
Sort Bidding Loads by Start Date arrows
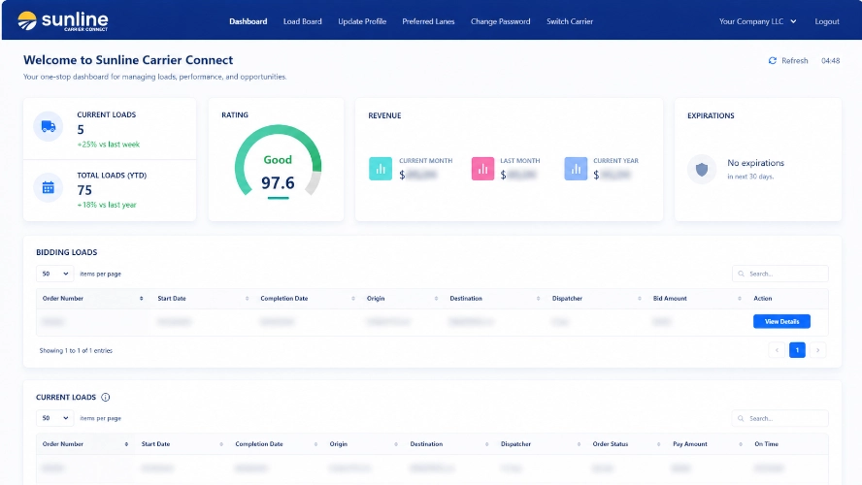click(x=247, y=298)
